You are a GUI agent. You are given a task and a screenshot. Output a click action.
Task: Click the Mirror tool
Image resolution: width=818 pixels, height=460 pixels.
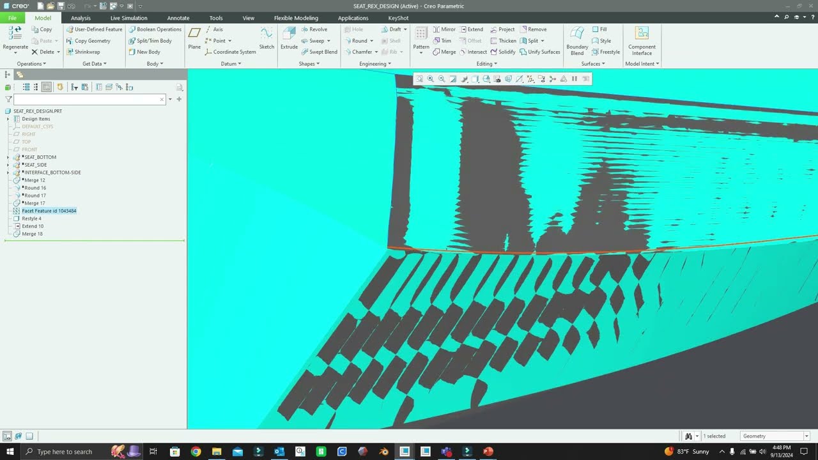(444, 29)
